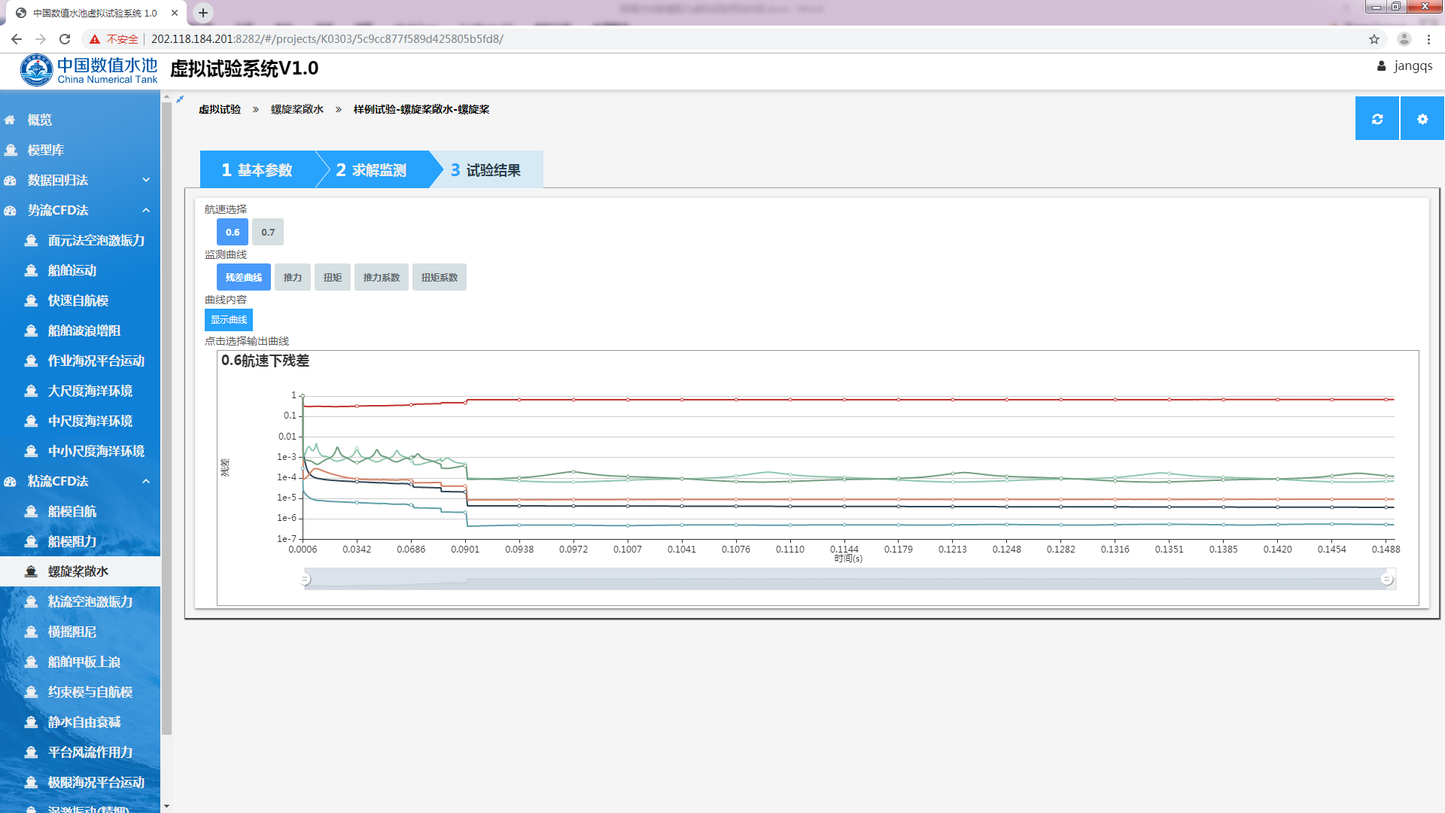Switch to the 求解监测 step tab

[x=371, y=170]
